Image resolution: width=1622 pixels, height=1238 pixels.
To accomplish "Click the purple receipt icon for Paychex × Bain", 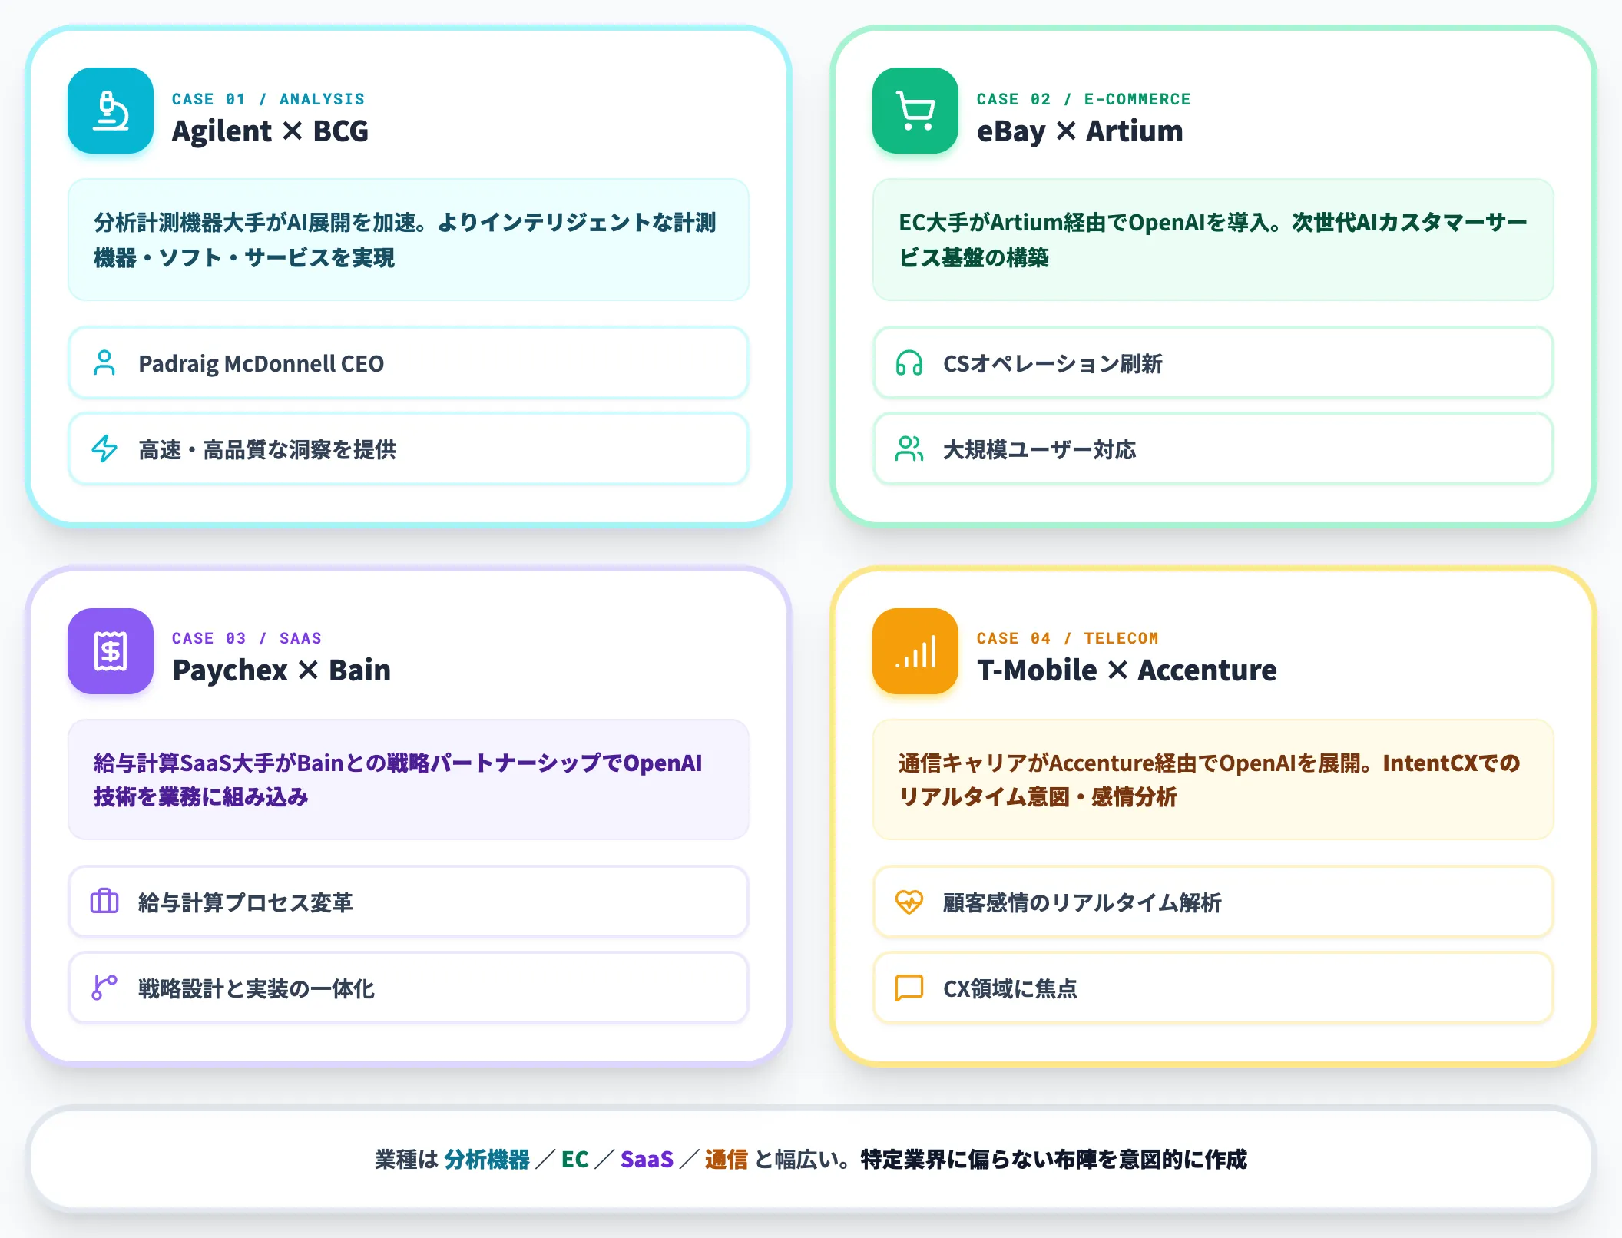I will pyautogui.click(x=111, y=651).
